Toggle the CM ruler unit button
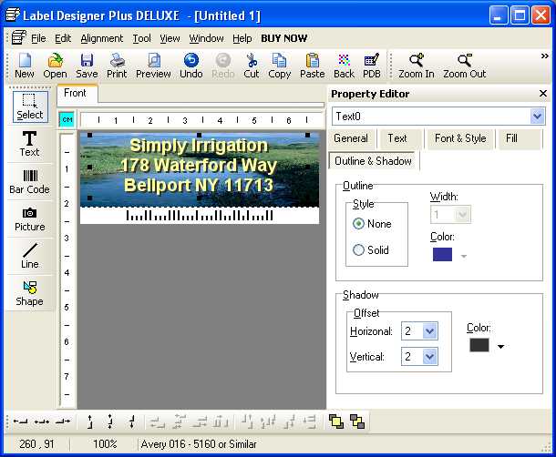 [67, 119]
